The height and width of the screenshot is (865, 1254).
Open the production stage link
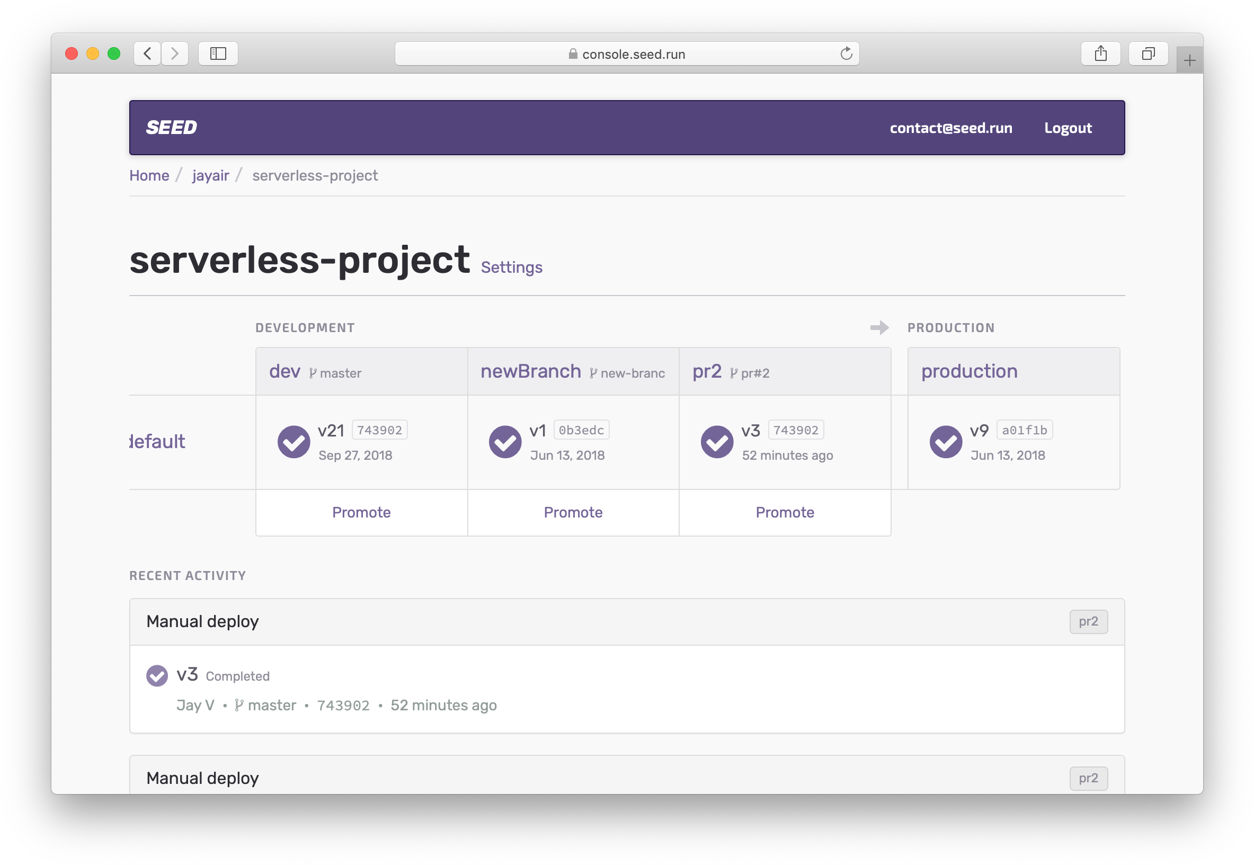(969, 371)
